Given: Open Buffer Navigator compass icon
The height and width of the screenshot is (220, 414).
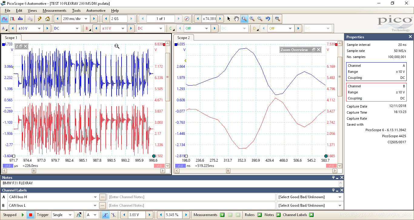Looking at the screenshot, I should point(187,19).
